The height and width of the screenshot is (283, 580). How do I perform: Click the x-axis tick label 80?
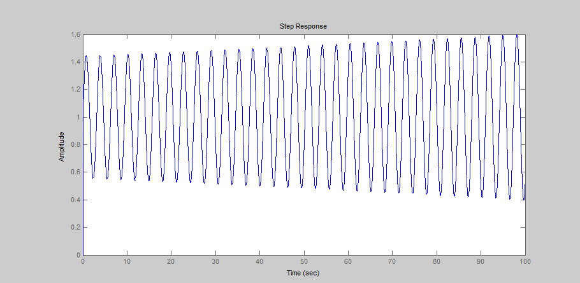tap(437, 261)
